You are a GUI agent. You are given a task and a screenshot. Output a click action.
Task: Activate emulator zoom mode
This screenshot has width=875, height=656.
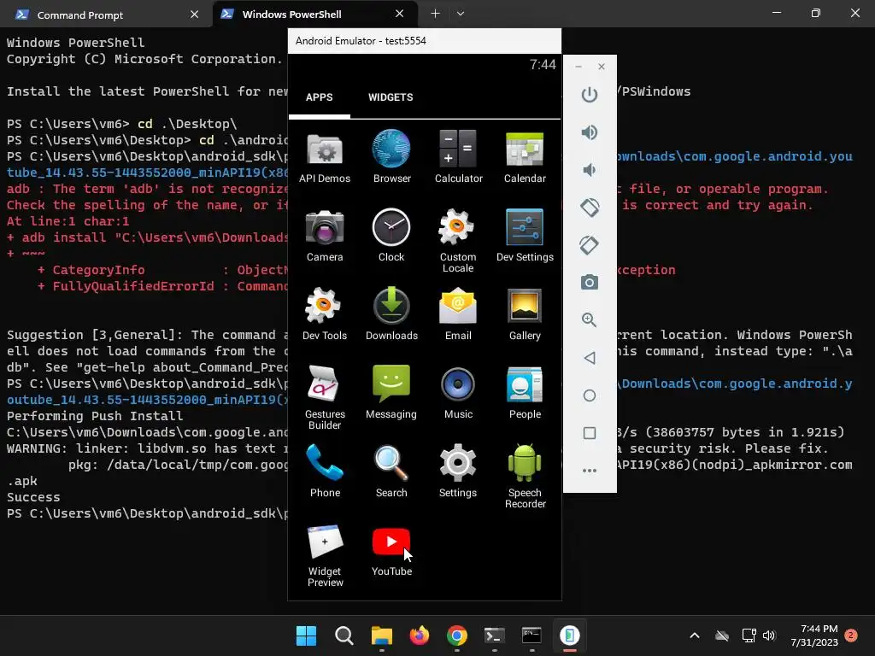click(x=590, y=319)
